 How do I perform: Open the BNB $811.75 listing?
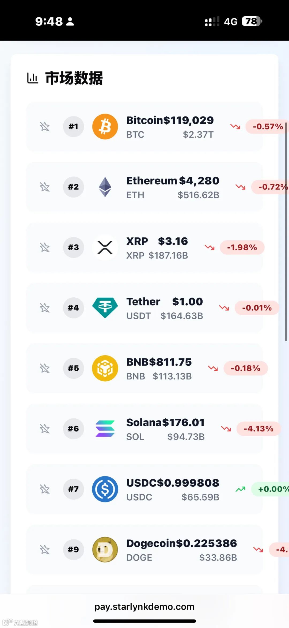tap(144, 368)
